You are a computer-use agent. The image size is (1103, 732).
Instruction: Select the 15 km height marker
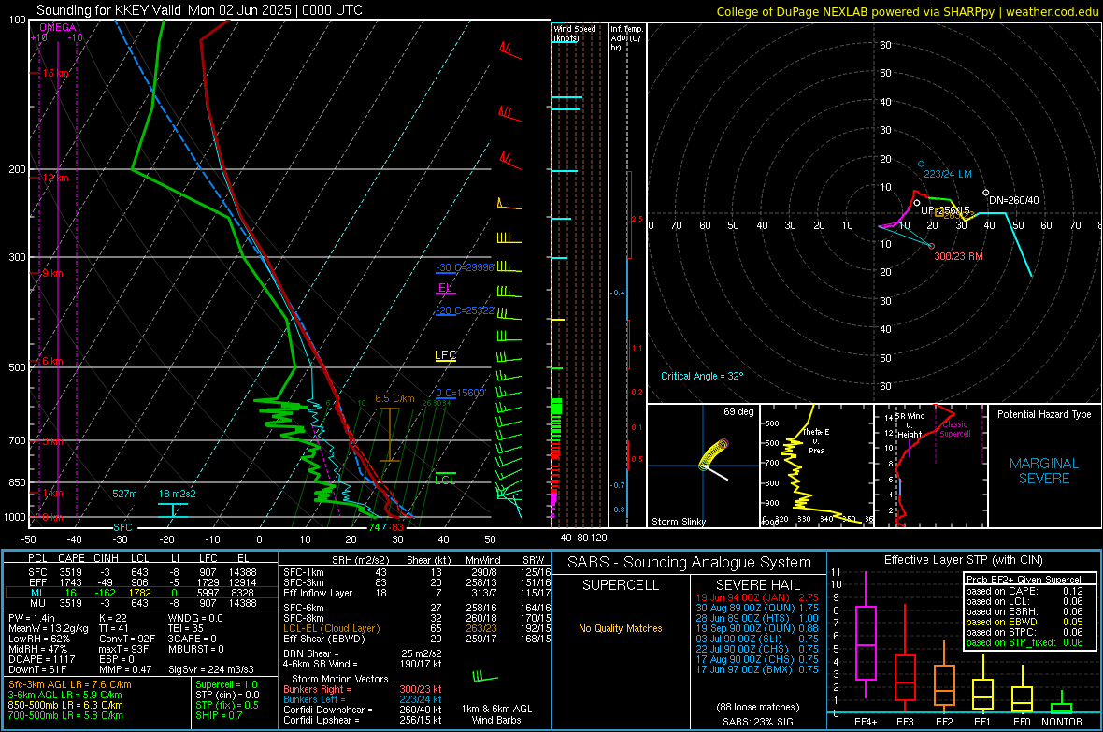click(56, 73)
